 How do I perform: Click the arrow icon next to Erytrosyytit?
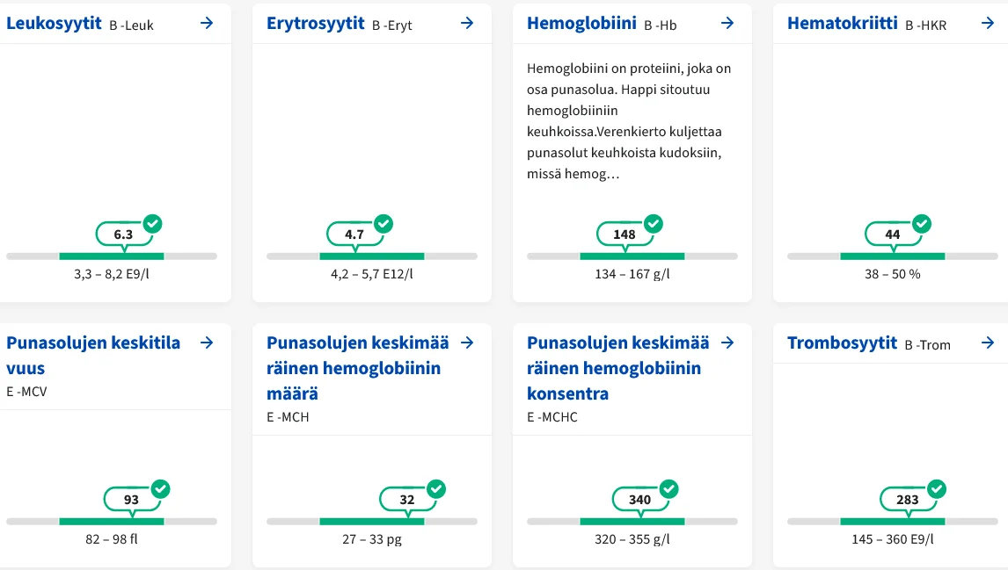[x=467, y=24]
